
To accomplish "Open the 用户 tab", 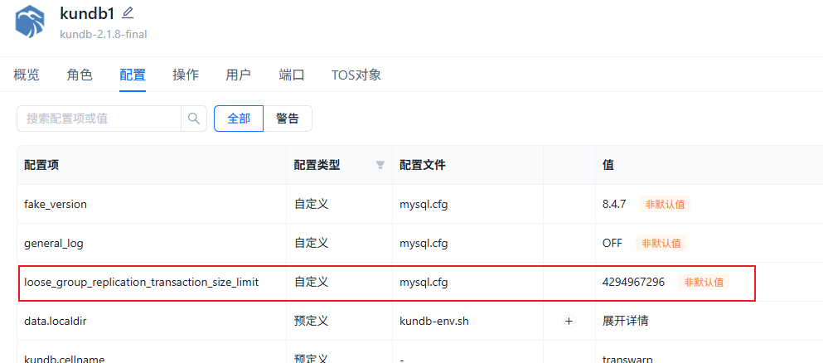I will pyautogui.click(x=239, y=75).
